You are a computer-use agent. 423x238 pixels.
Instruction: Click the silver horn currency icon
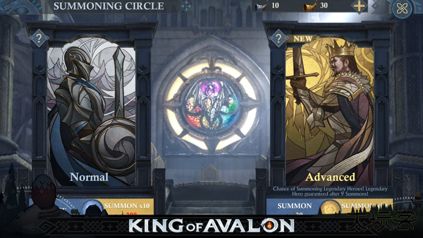pyautogui.click(x=261, y=6)
